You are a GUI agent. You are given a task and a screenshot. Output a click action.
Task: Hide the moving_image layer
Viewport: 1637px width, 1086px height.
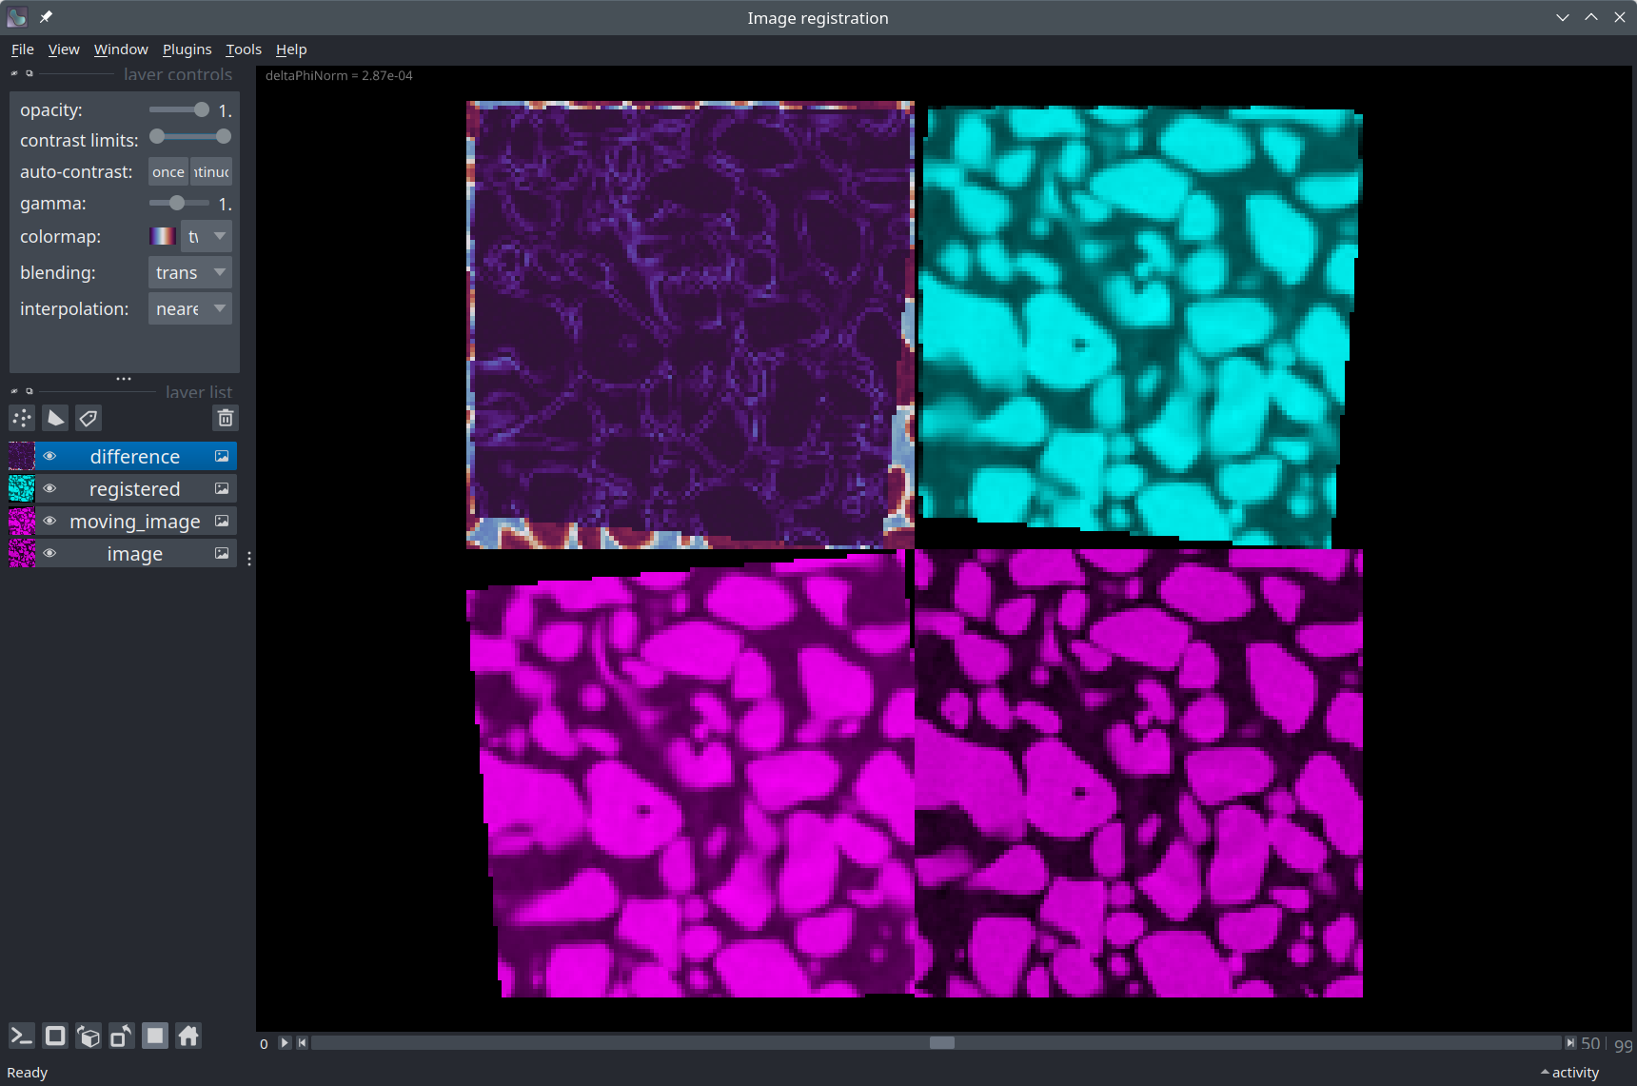coord(49,522)
